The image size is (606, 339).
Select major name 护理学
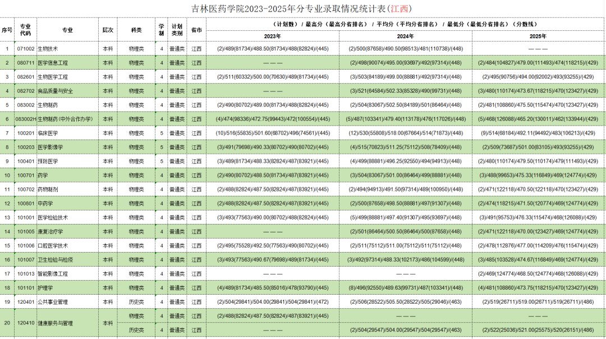(45, 288)
